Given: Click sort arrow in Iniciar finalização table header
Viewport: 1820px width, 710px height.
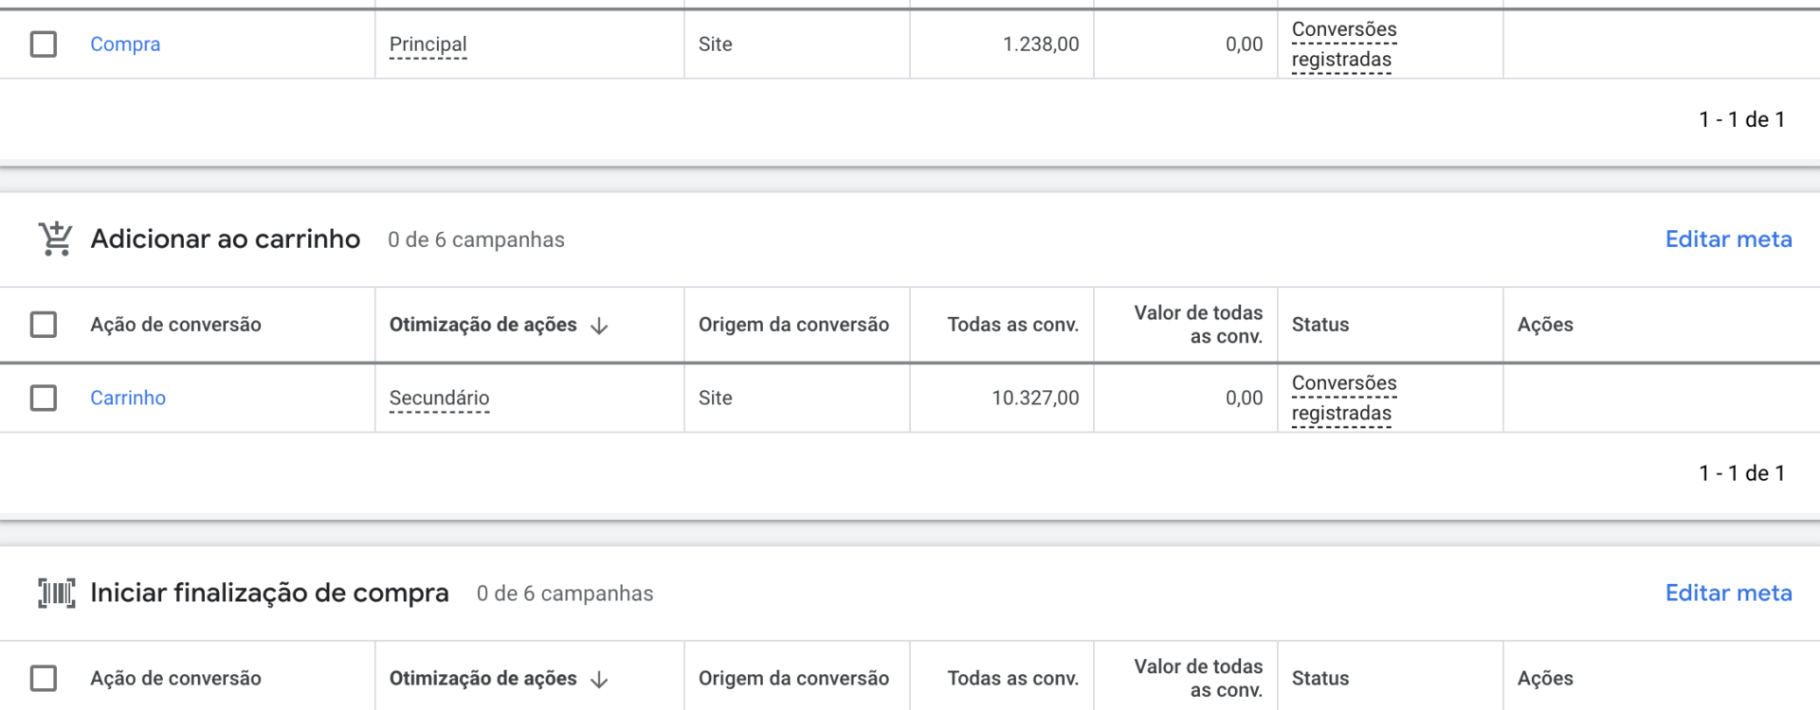Looking at the screenshot, I should (599, 680).
